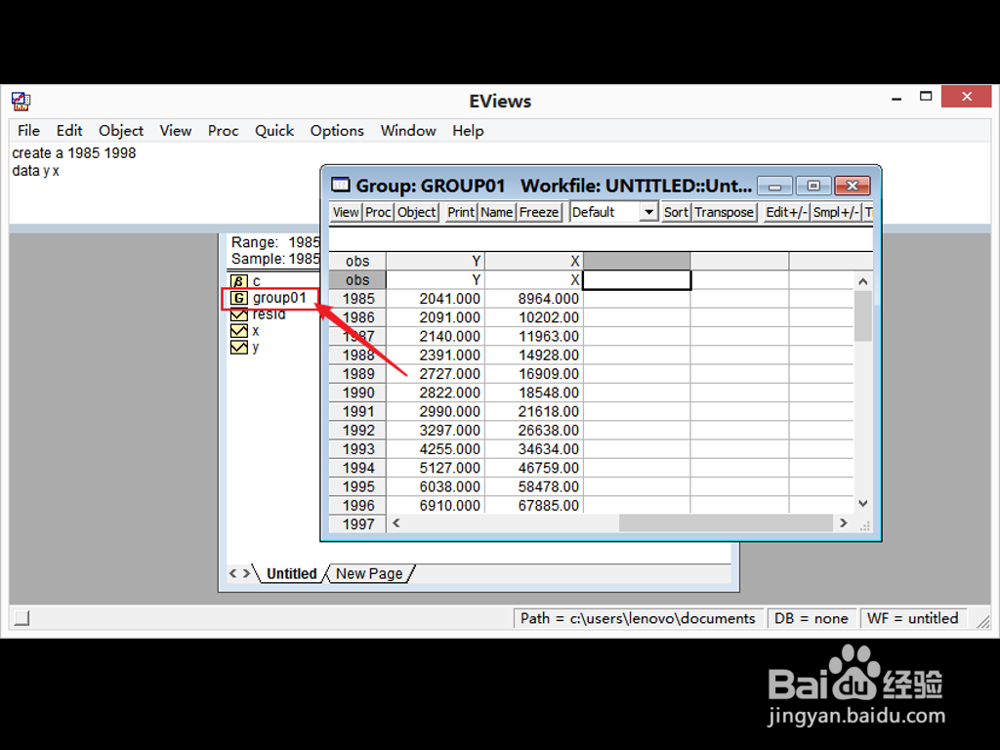Click the group window icon beside GROUP01 title
Viewport: 1000px width, 750px height.
pos(341,185)
